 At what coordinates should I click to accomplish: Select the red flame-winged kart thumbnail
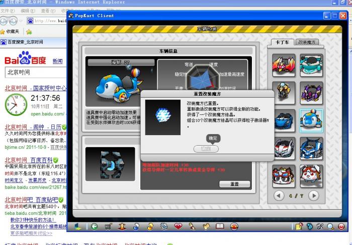(284, 65)
